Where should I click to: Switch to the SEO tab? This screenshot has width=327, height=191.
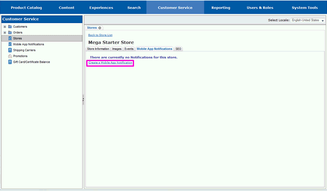pyautogui.click(x=178, y=49)
